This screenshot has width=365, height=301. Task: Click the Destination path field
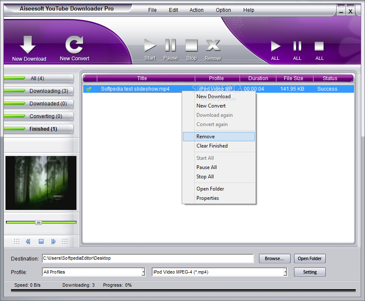(148, 258)
